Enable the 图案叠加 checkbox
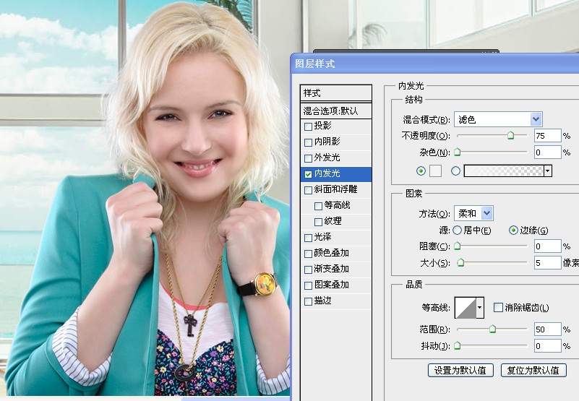The image size is (579, 401). pyautogui.click(x=309, y=285)
